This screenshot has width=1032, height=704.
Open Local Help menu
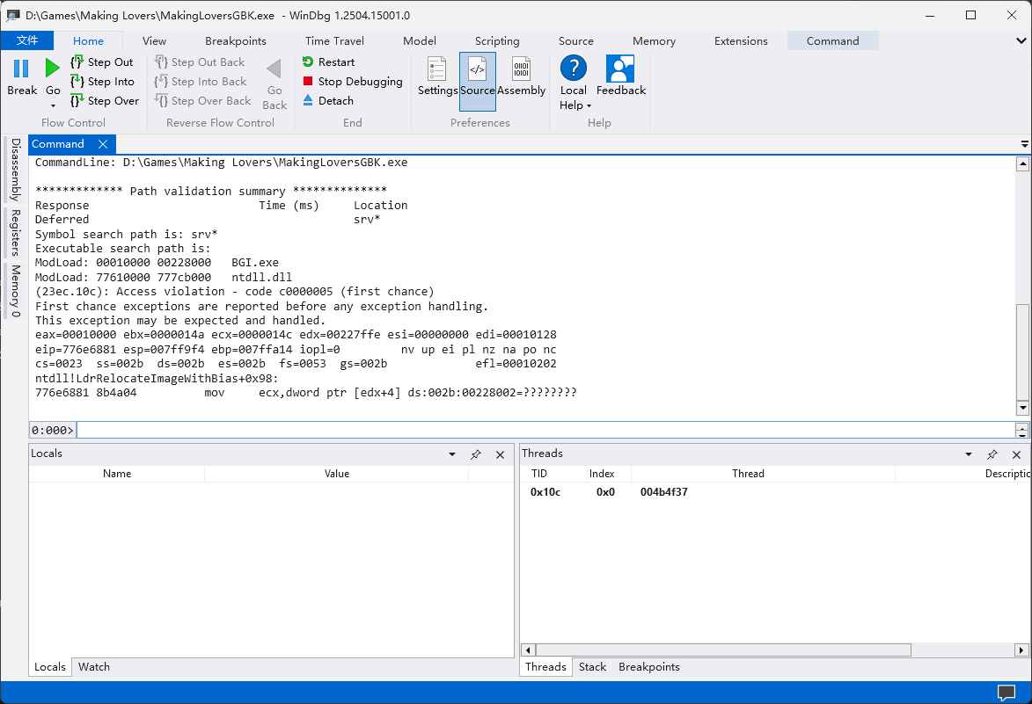(574, 83)
